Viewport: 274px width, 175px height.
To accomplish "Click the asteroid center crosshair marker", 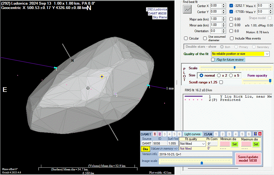I will pyautogui.click(x=88, y=88).
